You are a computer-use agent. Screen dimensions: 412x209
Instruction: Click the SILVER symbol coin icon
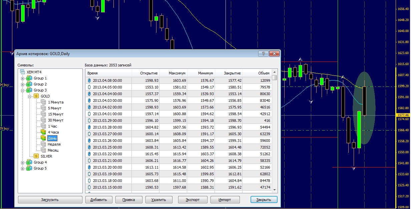click(36, 156)
